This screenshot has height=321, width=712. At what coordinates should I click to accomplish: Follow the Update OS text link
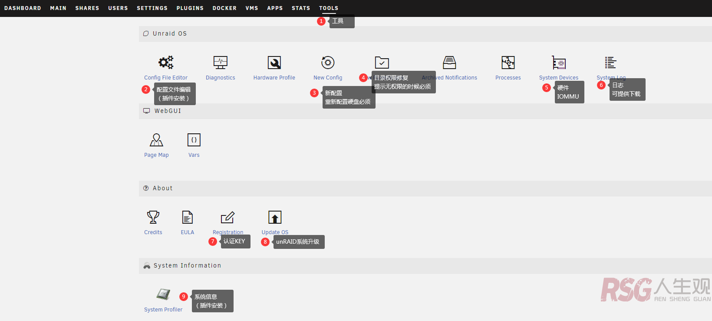point(275,232)
